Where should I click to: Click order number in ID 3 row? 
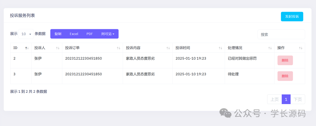(x=83, y=74)
